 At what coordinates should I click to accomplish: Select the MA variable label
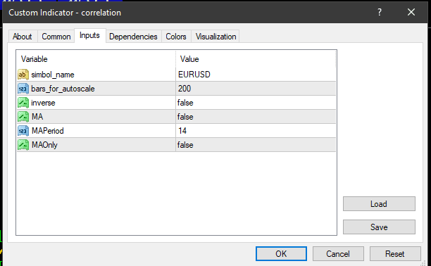(x=37, y=117)
